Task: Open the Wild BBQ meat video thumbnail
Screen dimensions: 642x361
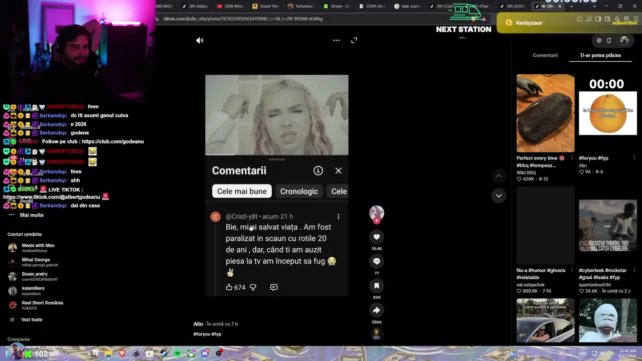Action: pyautogui.click(x=545, y=113)
